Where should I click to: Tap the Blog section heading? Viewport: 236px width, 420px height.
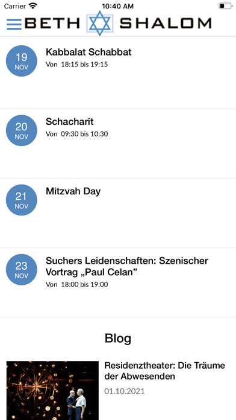[118, 338]
